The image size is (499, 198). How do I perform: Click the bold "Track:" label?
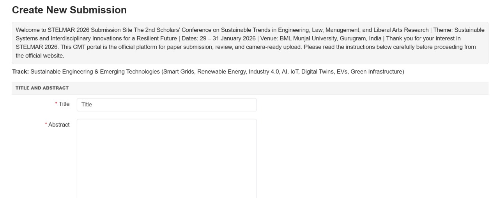(21, 72)
